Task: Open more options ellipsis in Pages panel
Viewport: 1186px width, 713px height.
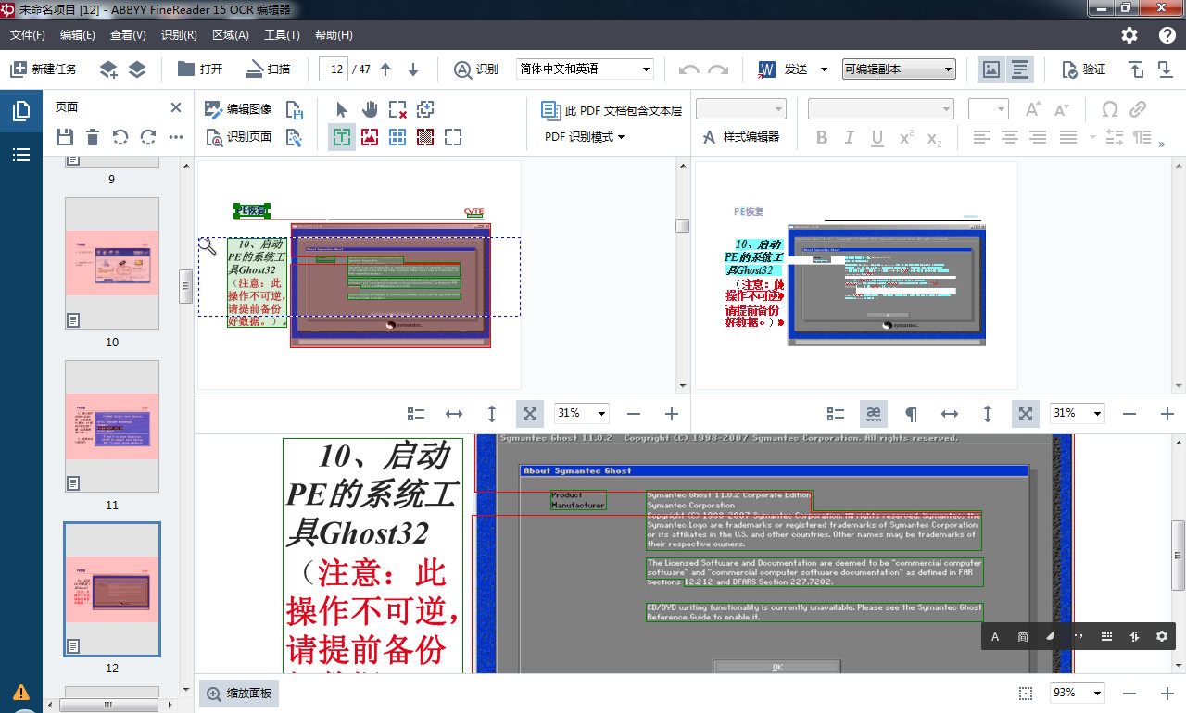Action: [176, 137]
